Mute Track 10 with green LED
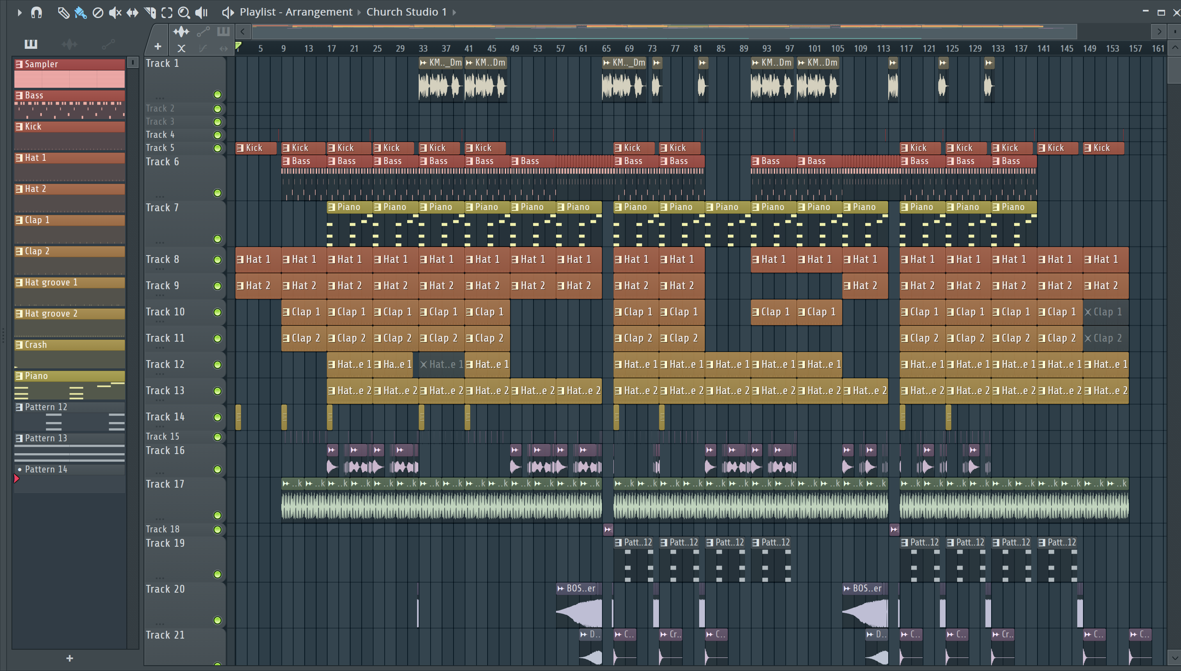The image size is (1181, 671). pos(217,313)
